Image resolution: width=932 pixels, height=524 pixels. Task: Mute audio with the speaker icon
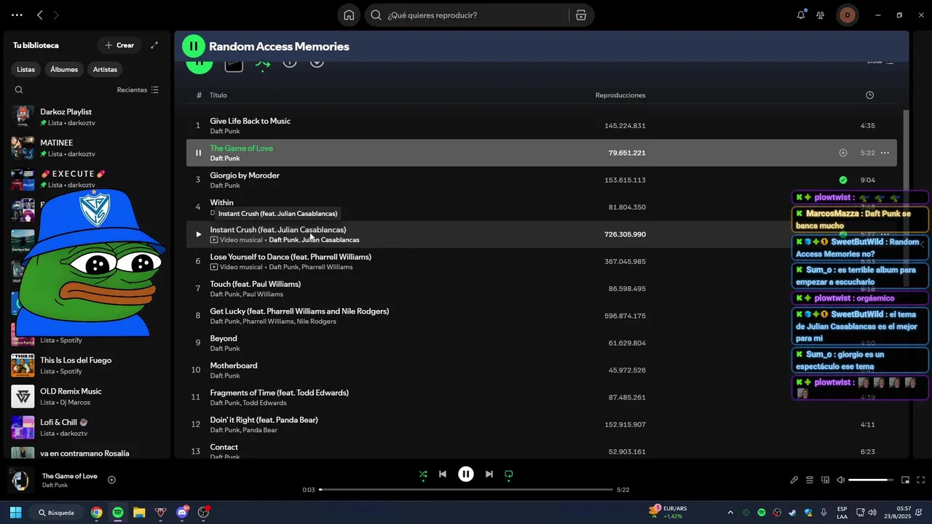click(x=840, y=480)
